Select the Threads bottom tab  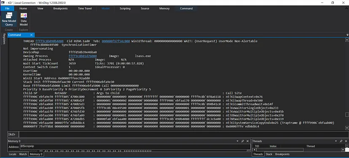tap(258, 154)
